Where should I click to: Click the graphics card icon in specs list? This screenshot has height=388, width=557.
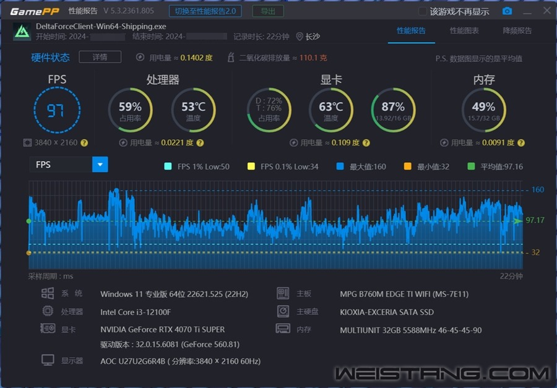tap(48, 329)
